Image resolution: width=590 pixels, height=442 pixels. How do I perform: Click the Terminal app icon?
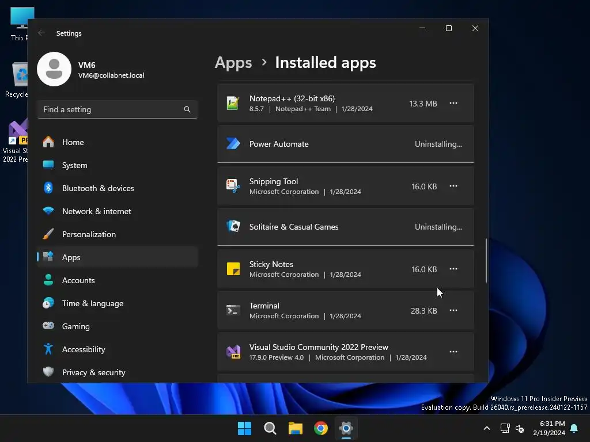click(233, 310)
